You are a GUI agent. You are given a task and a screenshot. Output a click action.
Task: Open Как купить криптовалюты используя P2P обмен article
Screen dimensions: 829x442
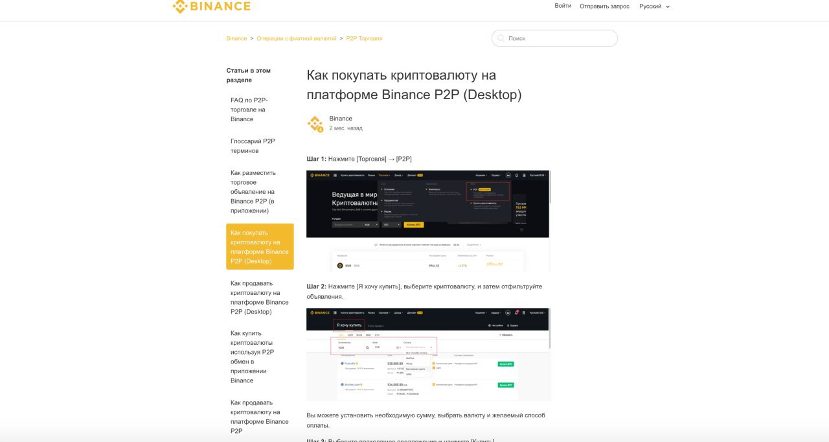(253, 357)
